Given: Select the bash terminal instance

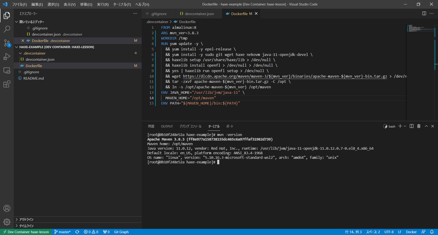Looking at the screenshot, I should click(389, 126).
